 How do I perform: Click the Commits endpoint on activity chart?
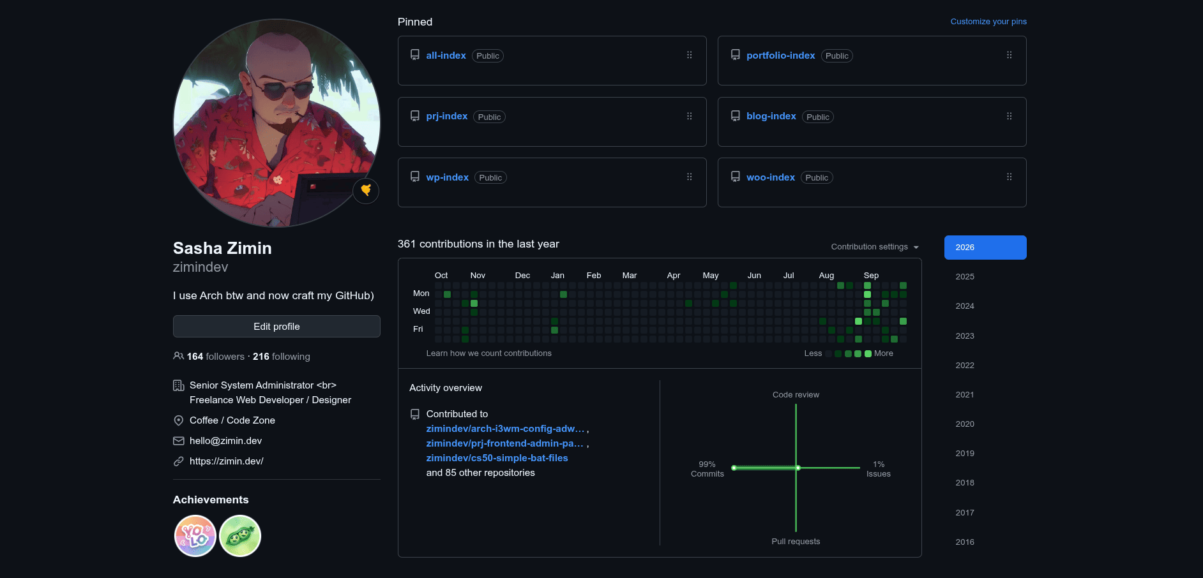734,468
